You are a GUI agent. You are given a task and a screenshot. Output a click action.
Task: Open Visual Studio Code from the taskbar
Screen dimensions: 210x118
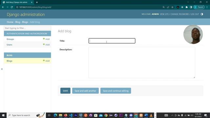[x=71, y=115]
